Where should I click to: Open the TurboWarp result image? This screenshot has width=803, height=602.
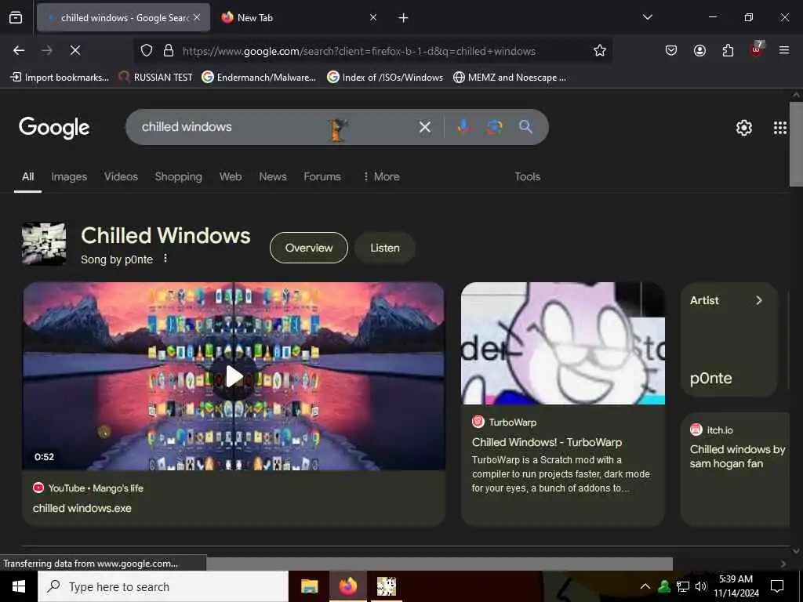pyautogui.click(x=563, y=343)
